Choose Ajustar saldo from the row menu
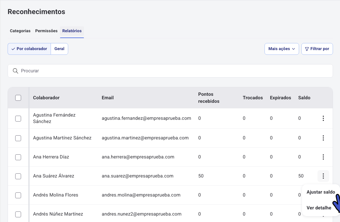The width and height of the screenshot is (340, 222). [321, 192]
